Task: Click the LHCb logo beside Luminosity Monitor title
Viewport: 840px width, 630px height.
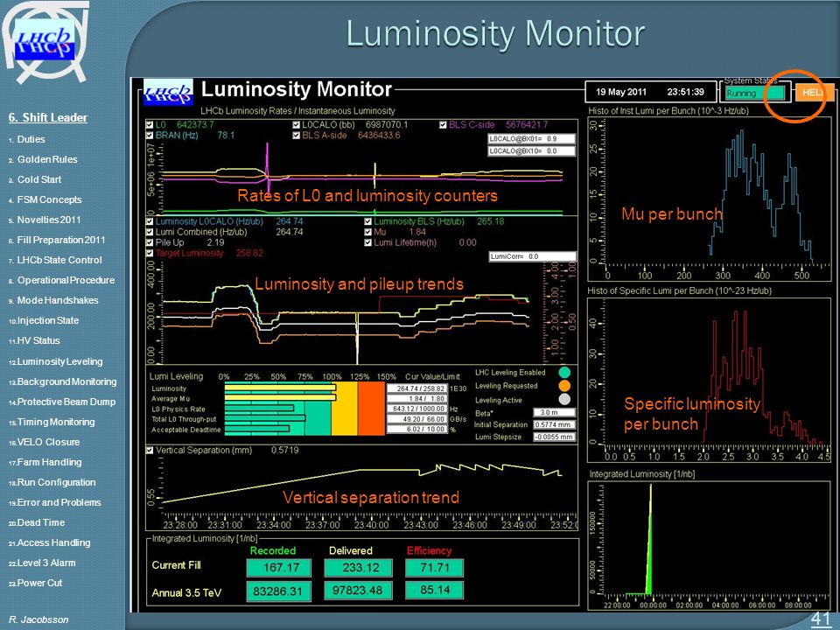Action: coord(168,92)
